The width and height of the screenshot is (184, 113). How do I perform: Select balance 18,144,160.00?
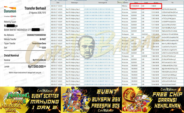coord(155,84)
